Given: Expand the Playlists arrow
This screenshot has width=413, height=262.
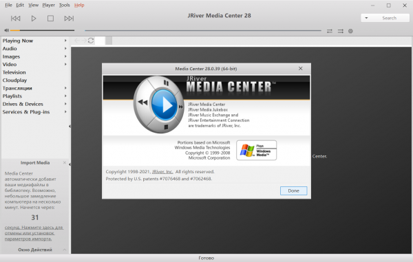Looking at the screenshot, I should point(65,96).
